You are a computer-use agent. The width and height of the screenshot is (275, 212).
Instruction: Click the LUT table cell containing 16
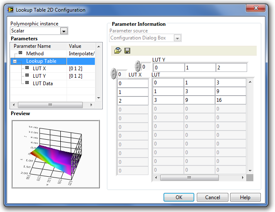click(x=230, y=101)
